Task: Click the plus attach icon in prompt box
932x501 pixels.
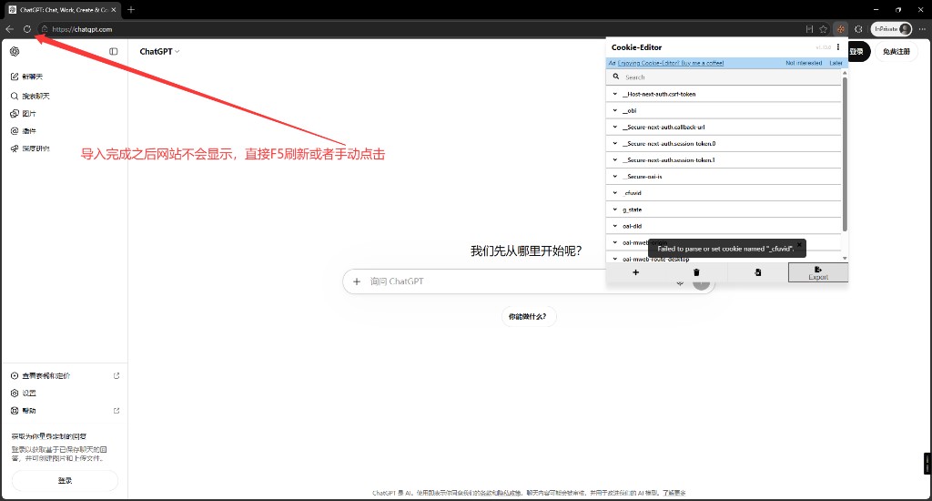Action: 357,281
